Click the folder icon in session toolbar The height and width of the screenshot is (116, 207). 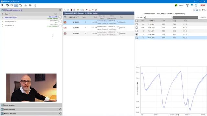click(x=78, y=10)
